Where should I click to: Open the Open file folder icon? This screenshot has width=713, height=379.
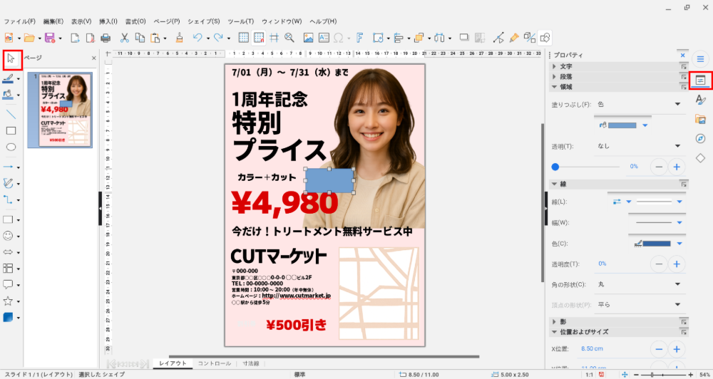point(29,38)
